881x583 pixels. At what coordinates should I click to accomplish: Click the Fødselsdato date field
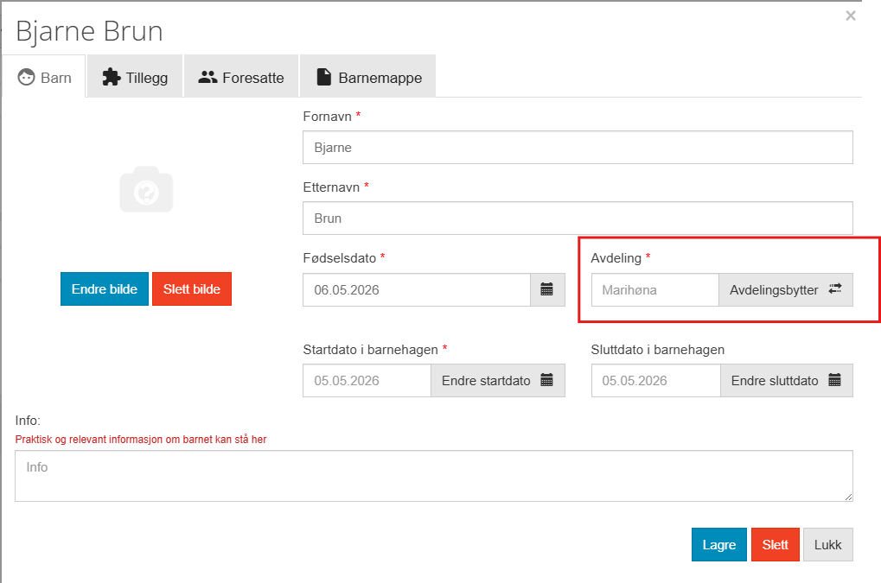click(417, 290)
